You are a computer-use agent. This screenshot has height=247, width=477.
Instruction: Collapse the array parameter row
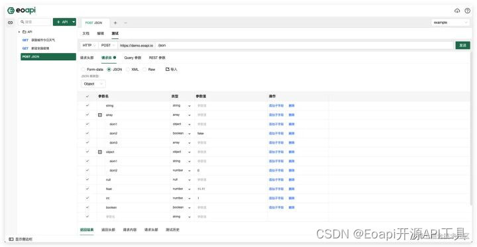point(100,115)
